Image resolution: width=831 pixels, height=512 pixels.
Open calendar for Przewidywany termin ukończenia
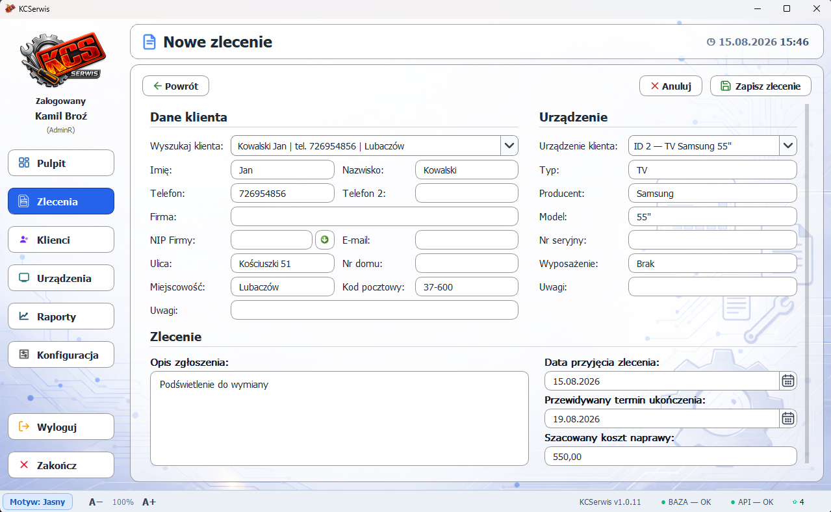788,418
